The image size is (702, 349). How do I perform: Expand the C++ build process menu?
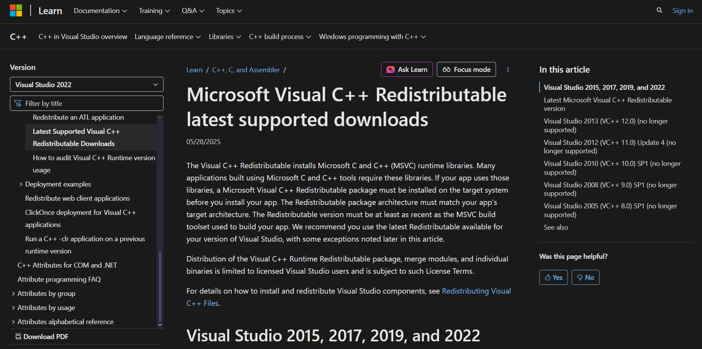280,37
